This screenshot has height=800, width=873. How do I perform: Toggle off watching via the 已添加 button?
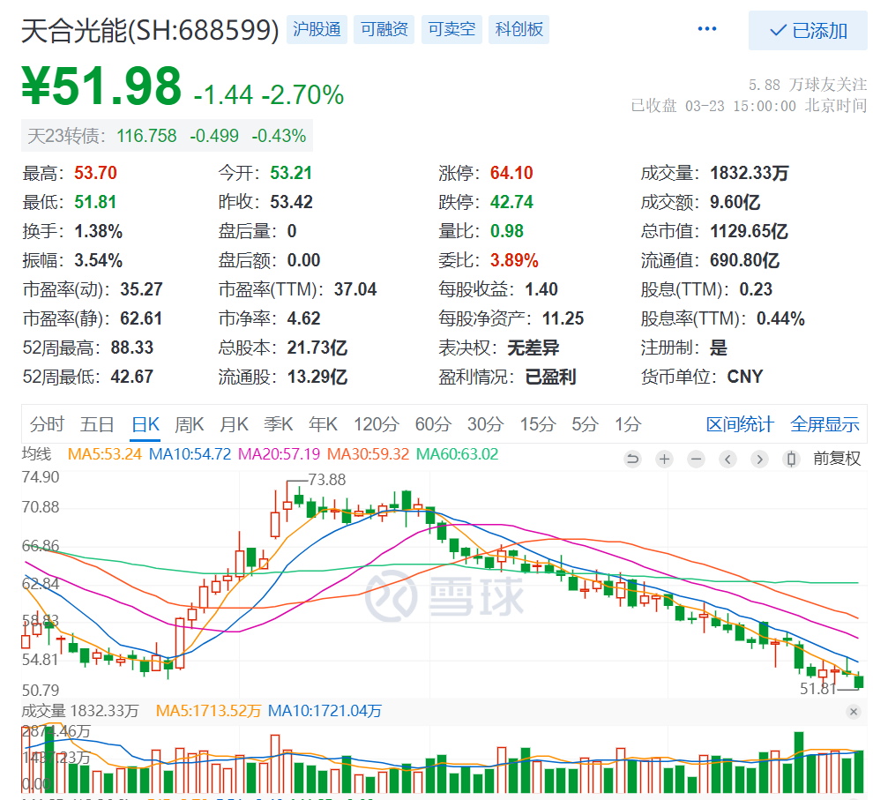807,31
